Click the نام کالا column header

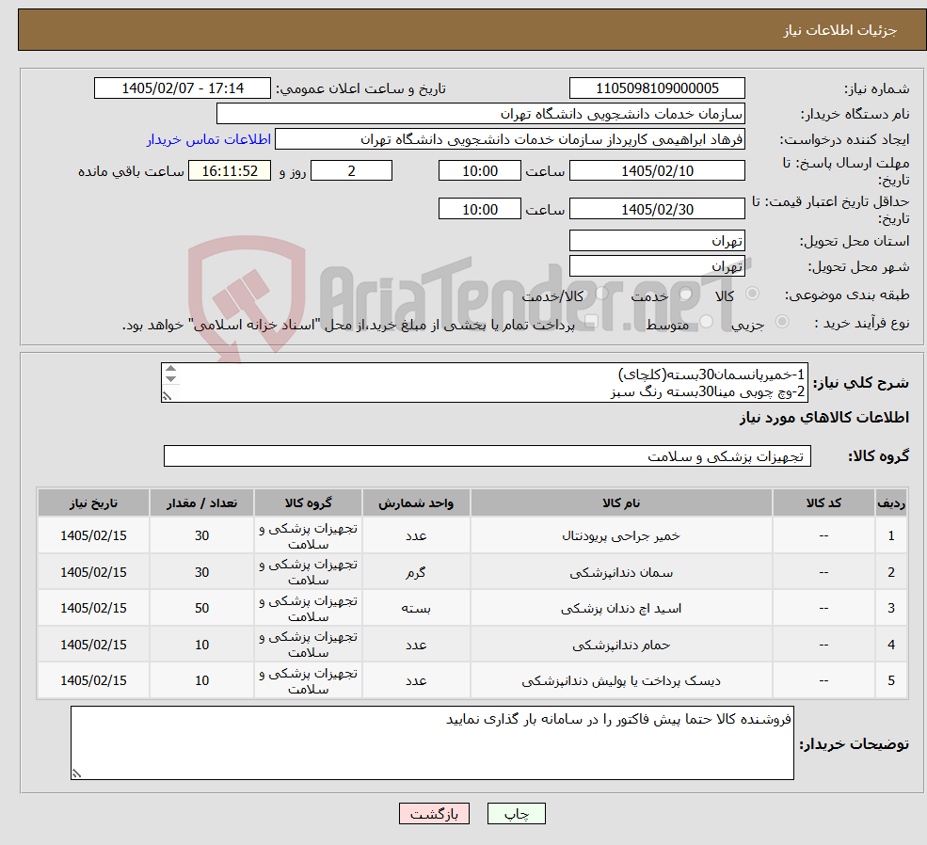(x=621, y=502)
